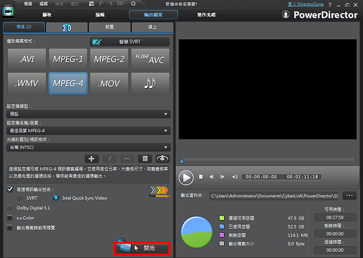
Task: Click the gray output file size swatch
Action: click(x=222, y=244)
